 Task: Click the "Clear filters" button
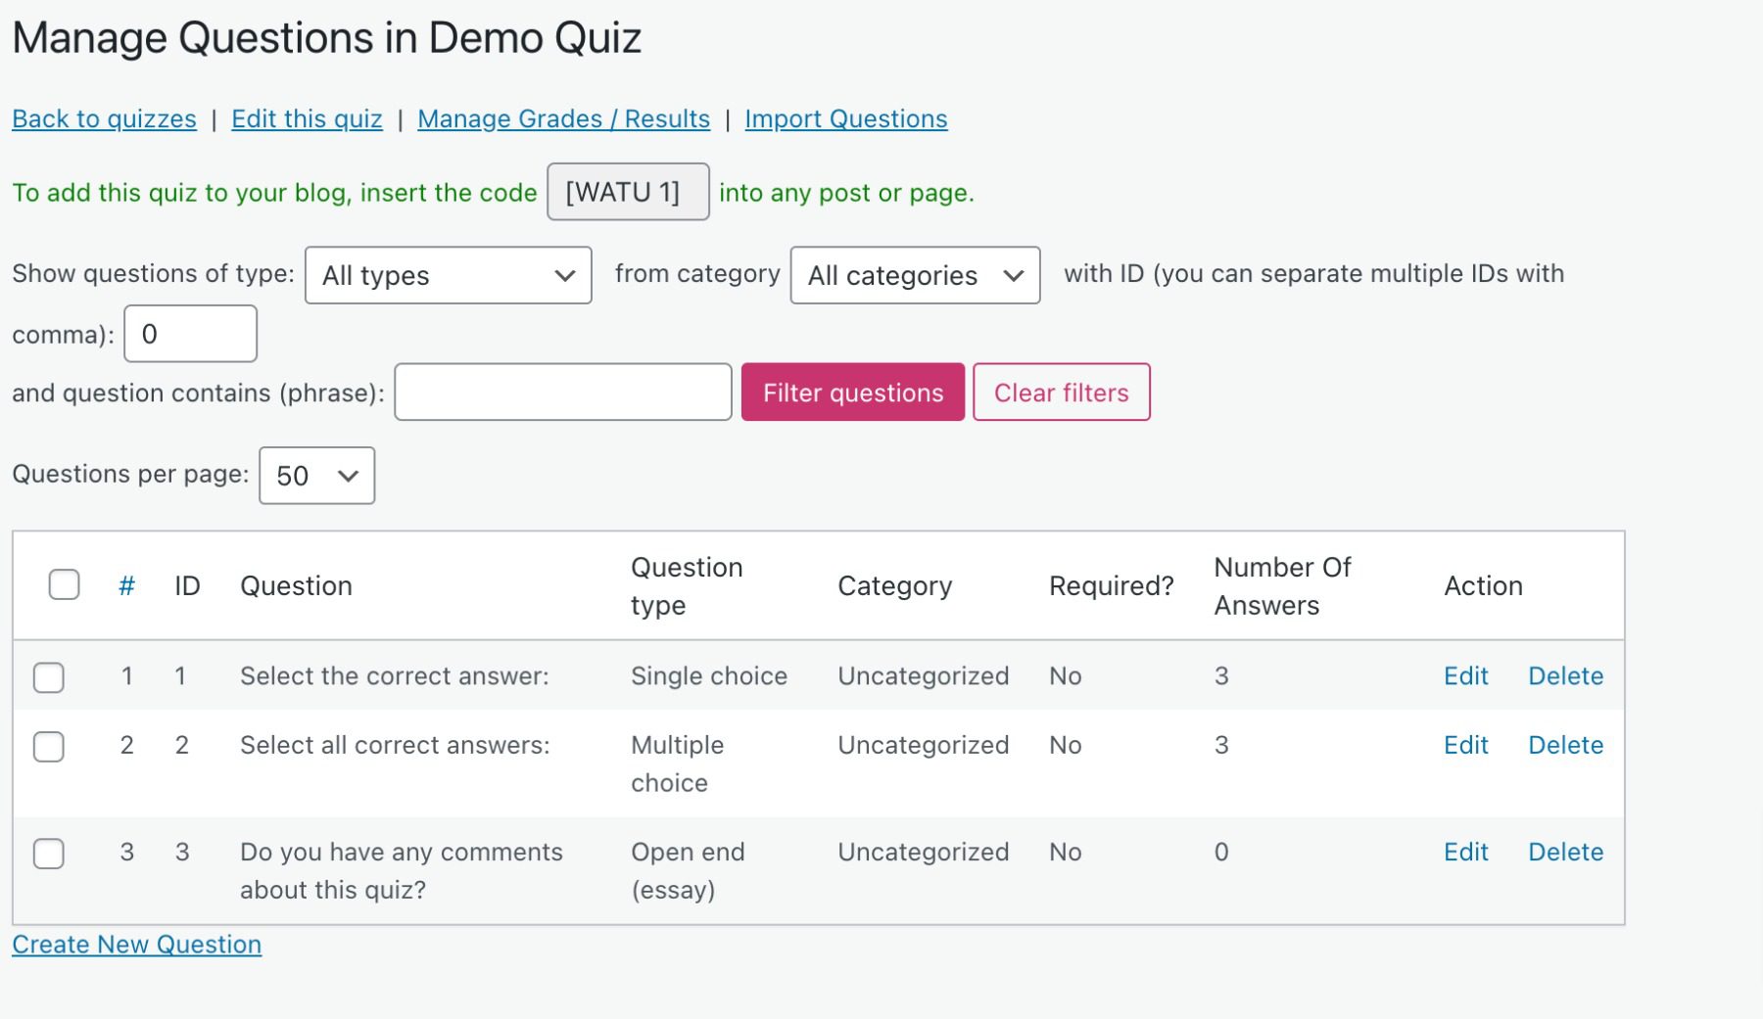(1061, 392)
